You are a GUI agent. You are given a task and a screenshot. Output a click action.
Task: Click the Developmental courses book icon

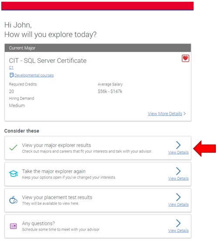11,75
